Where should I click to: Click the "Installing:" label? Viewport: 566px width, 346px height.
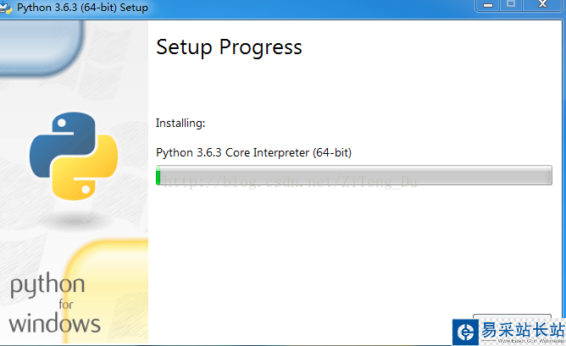coord(180,124)
